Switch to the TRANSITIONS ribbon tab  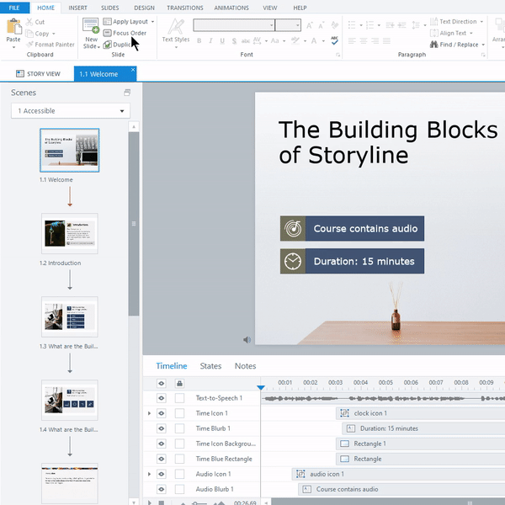[x=185, y=8]
